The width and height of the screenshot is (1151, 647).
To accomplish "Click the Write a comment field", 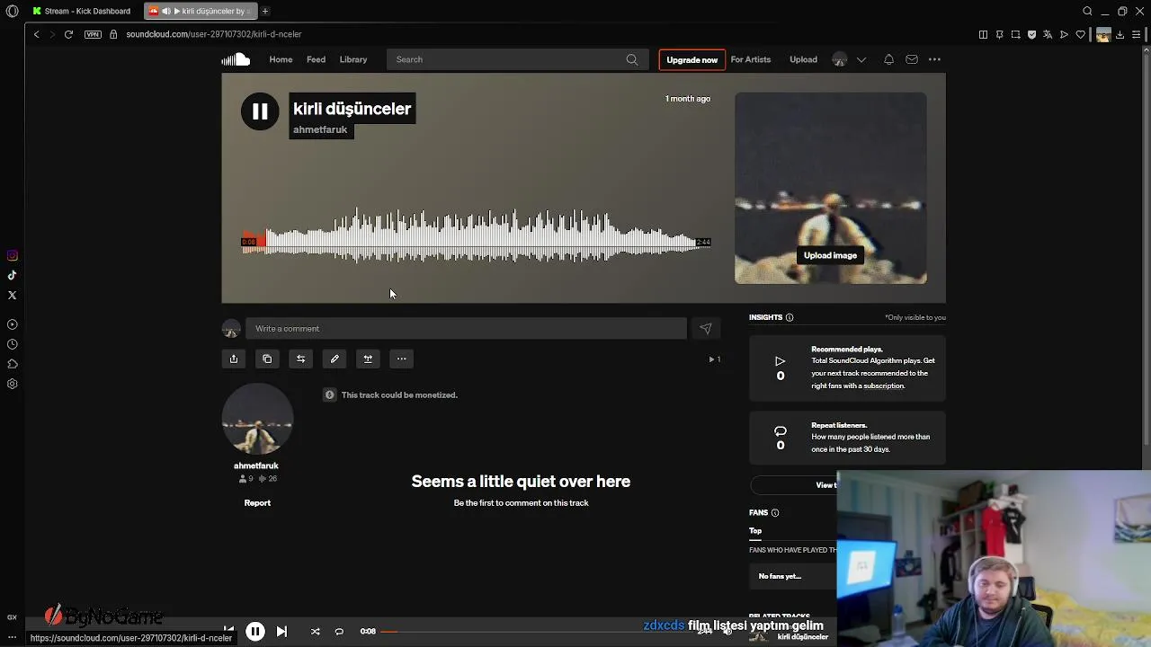I will point(466,328).
